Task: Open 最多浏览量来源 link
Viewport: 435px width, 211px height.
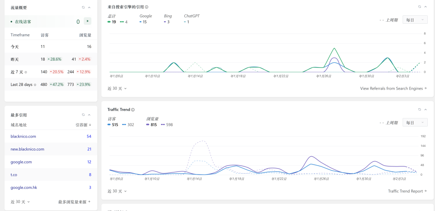Action: tap(74, 202)
